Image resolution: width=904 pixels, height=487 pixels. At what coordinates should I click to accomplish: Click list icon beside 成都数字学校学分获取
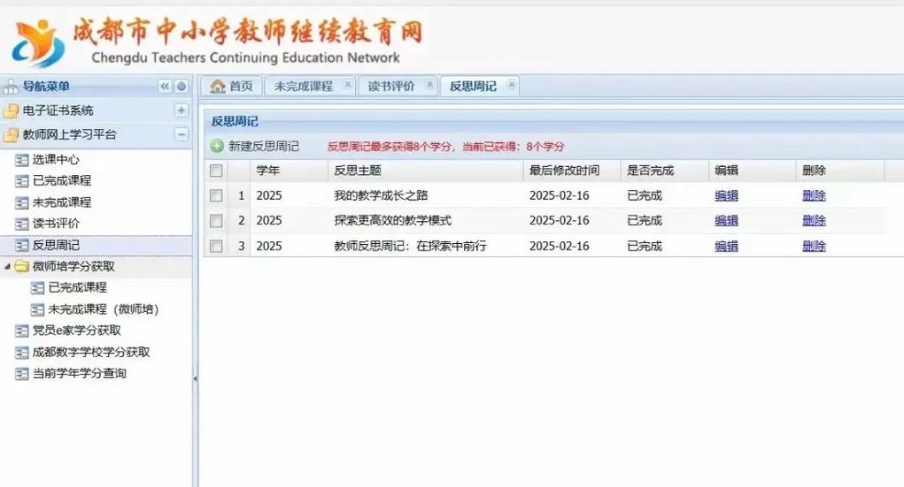21,353
